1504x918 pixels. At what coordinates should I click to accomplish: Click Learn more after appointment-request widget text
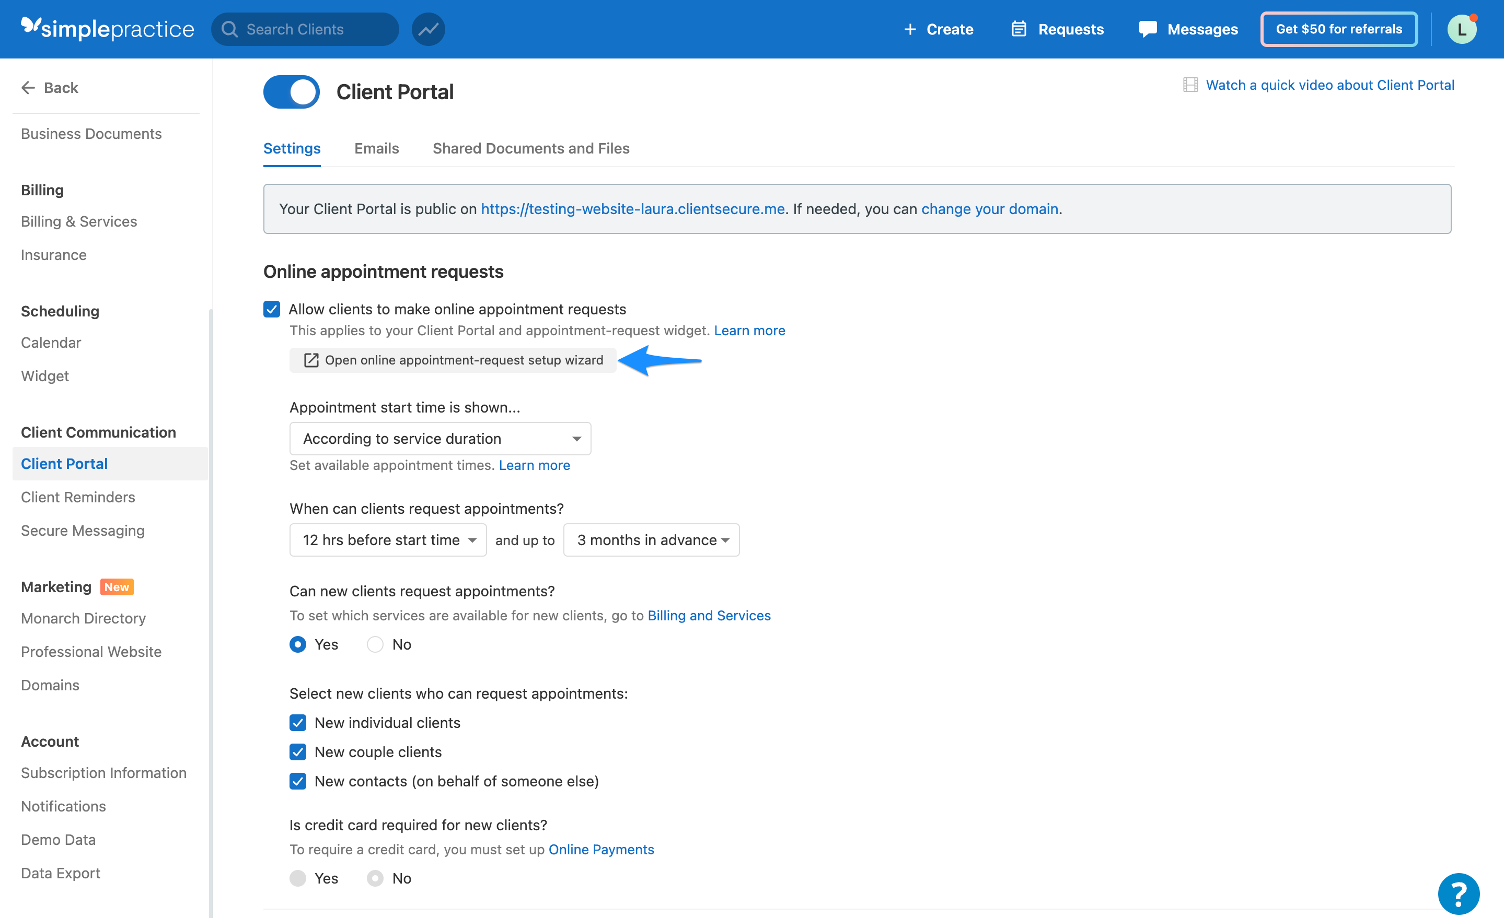pyautogui.click(x=749, y=330)
